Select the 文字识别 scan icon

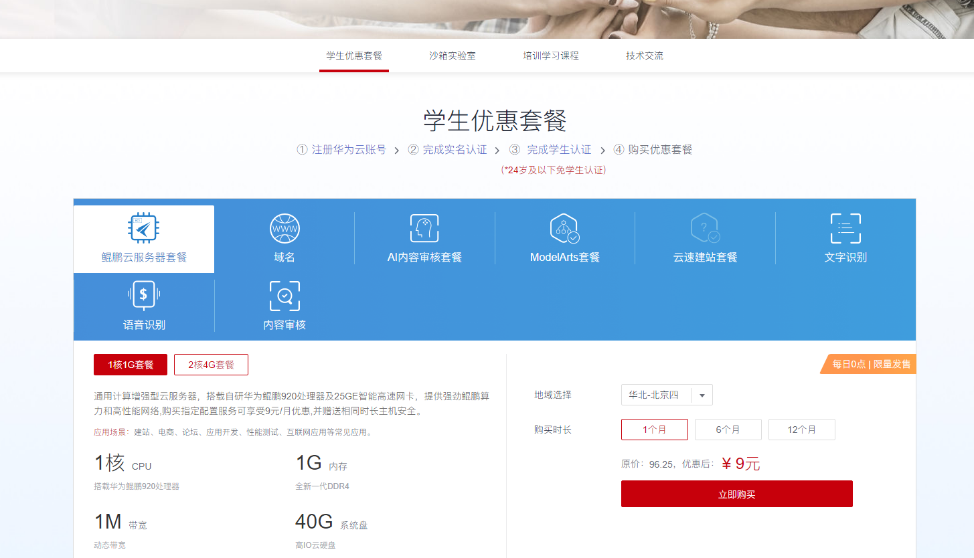845,229
